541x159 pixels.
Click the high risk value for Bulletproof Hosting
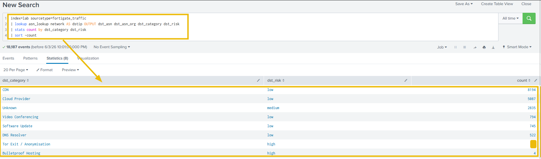271,153
